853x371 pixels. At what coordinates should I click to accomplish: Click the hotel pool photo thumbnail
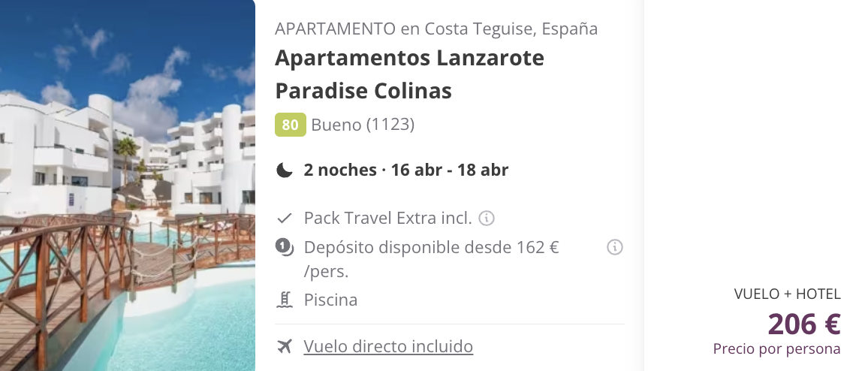click(x=128, y=185)
